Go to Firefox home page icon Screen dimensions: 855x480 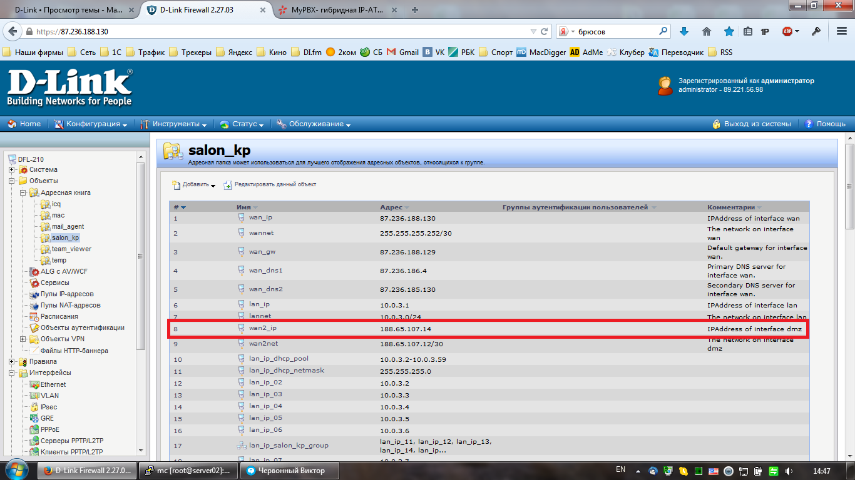707,31
